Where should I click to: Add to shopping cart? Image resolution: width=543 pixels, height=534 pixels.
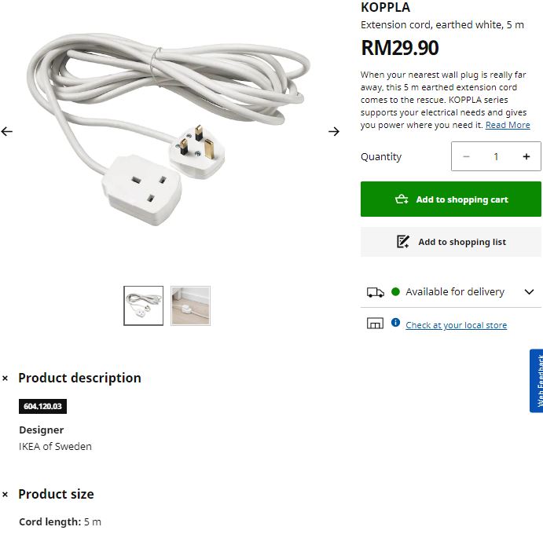(x=450, y=199)
